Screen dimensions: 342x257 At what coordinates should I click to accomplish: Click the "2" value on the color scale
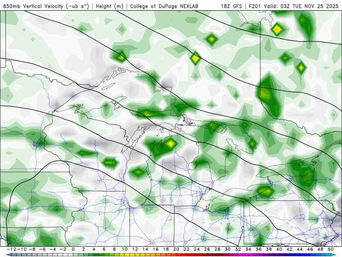pyautogui.click(x=83, y=249)
